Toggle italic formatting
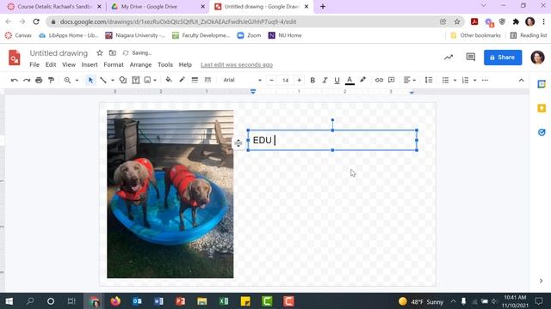The width and height of the screenshot is (551, 309). 325,80
